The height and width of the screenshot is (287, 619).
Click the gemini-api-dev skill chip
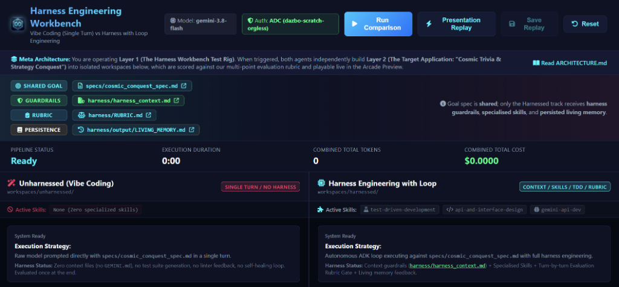tap(557, 210)
